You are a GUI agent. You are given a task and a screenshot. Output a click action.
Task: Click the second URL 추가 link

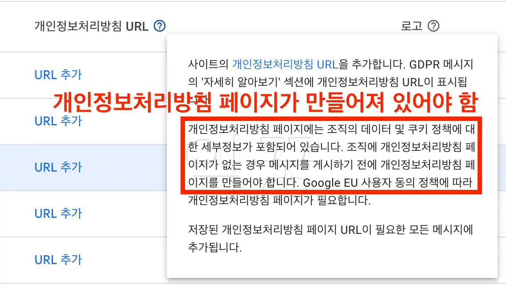point(58,121)
